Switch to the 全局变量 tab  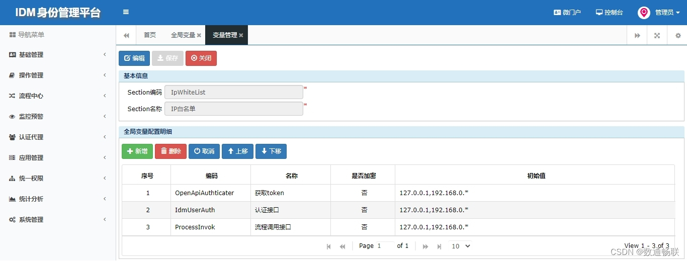pos(183,35)
